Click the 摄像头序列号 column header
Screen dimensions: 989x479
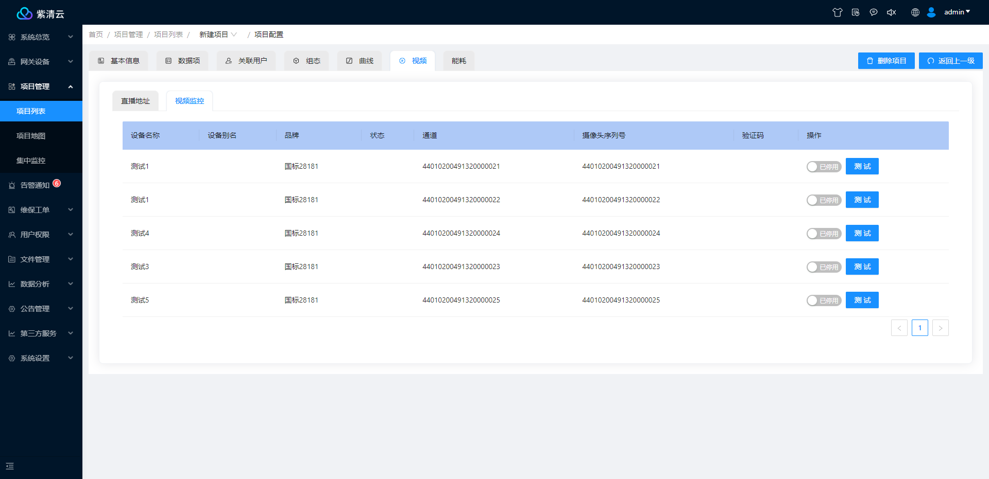(604, 135)
